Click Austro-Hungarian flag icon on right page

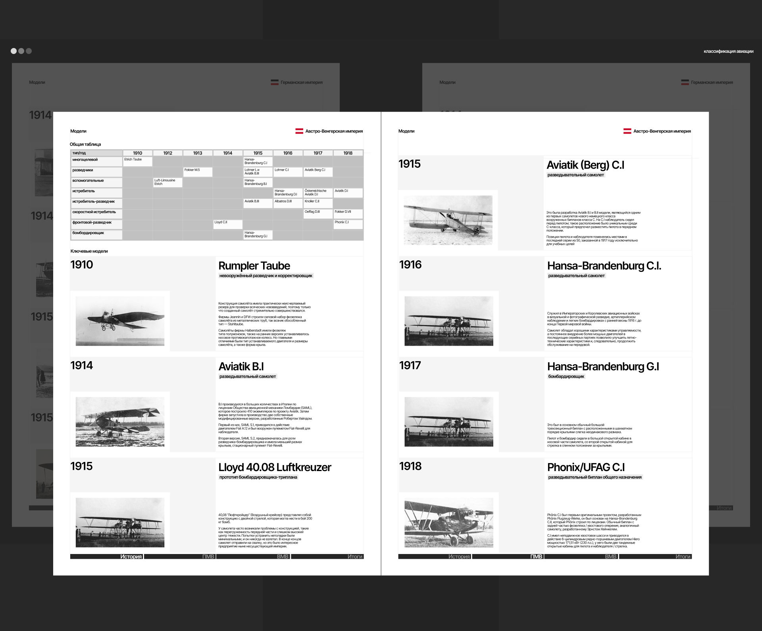[627, 131]
